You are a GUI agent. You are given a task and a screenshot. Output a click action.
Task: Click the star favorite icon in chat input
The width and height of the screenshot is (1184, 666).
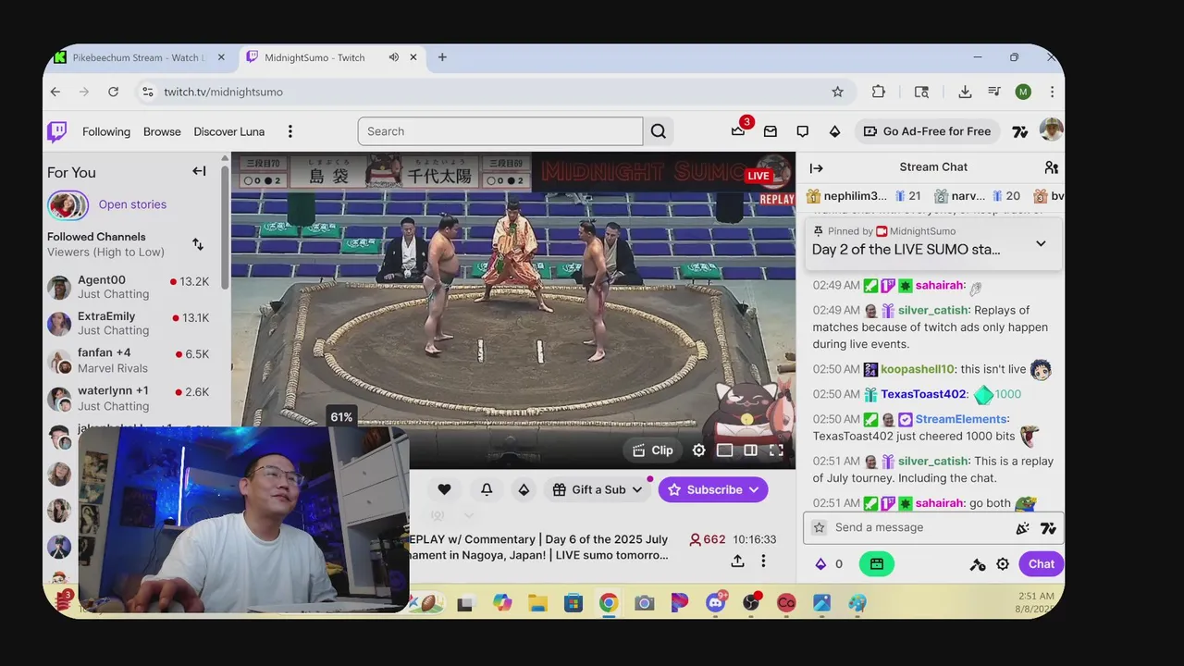pos(819,527)
